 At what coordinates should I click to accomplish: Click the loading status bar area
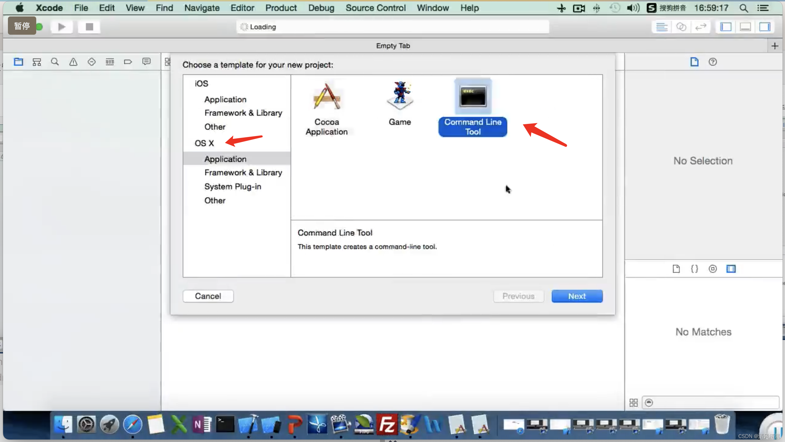pyautogui.click(x=392, y=26)
